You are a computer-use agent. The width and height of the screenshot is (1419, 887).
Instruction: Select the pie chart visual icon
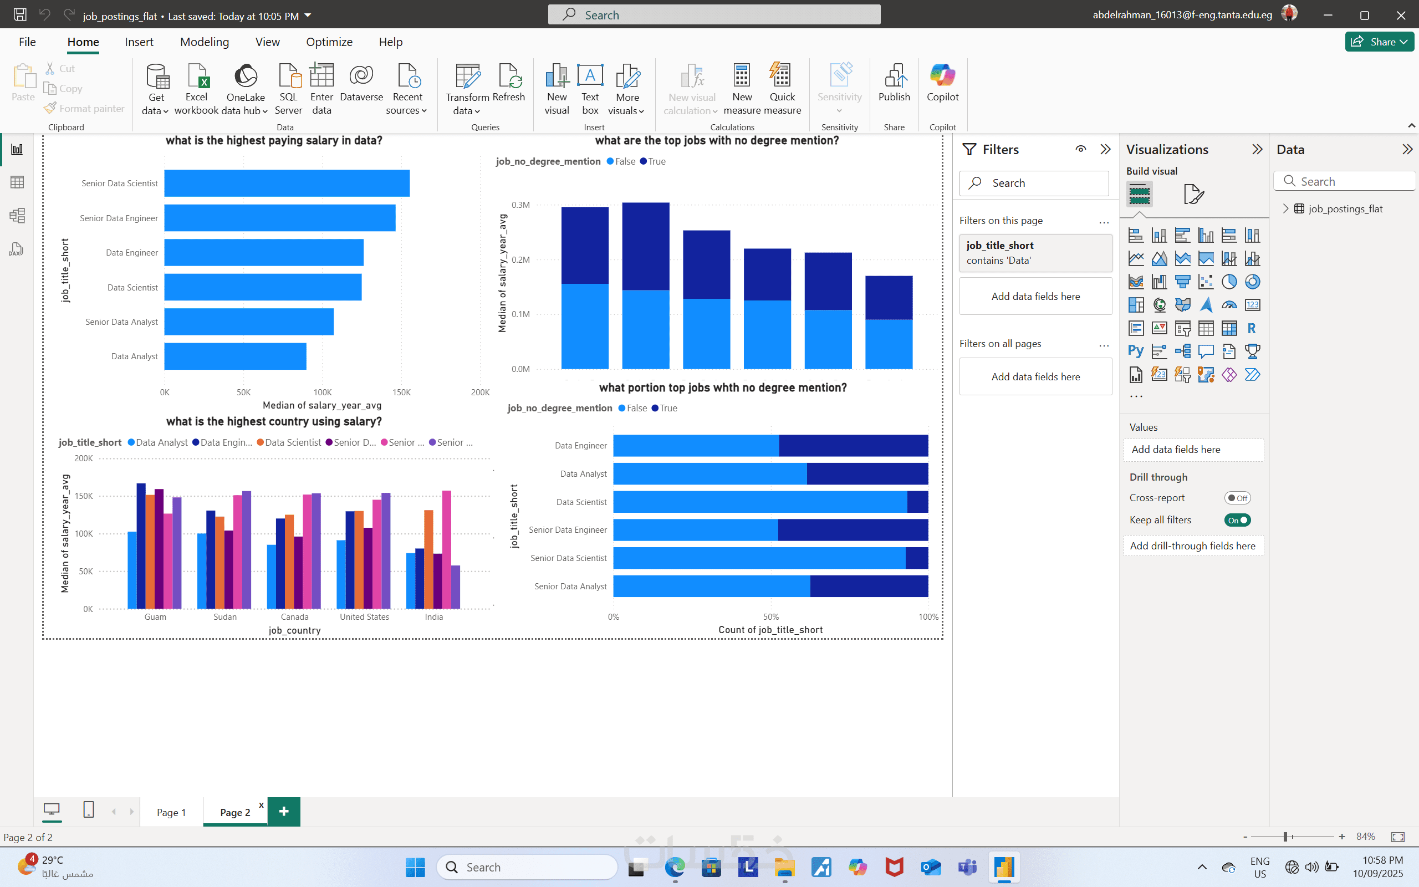click(x=1229, y=282)
